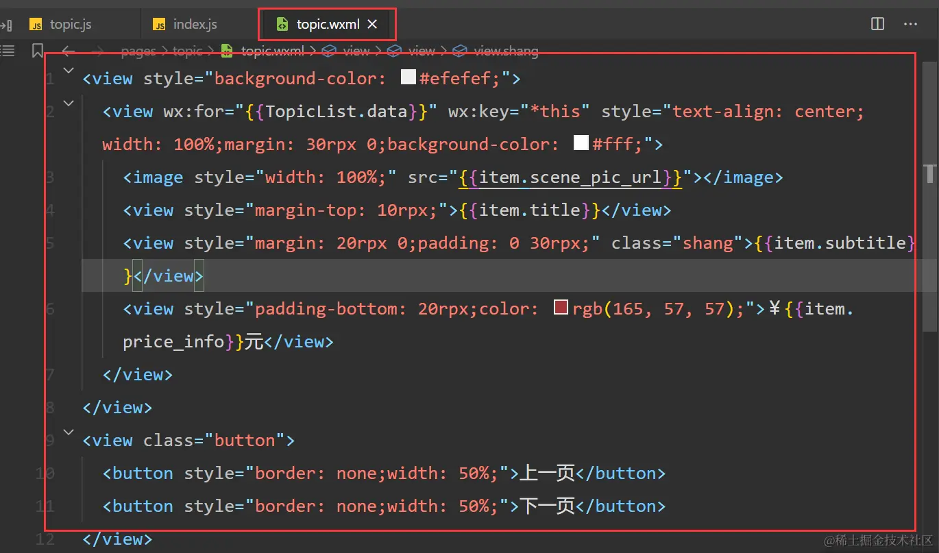Select the topic.wxml tab
This screenshot has height=553, width=939.
click(328, 25)
